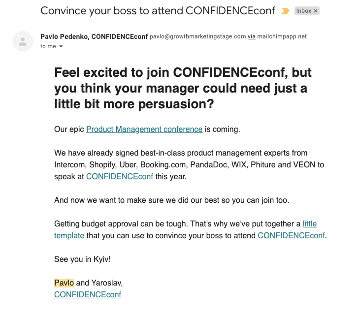358x319 pixels.
Task: Open CONFIDENCEconf link after 'boss to attend'
Action: (291, 235)
